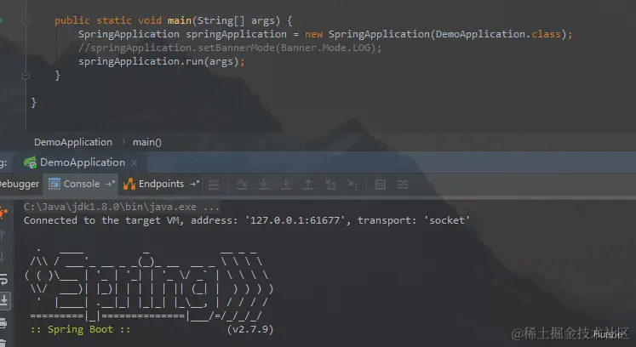Image resolution: width=636 pixels, height=347 pixels.
Task: Toggle scroll to end in console
Action: click(x=4, y=301)
